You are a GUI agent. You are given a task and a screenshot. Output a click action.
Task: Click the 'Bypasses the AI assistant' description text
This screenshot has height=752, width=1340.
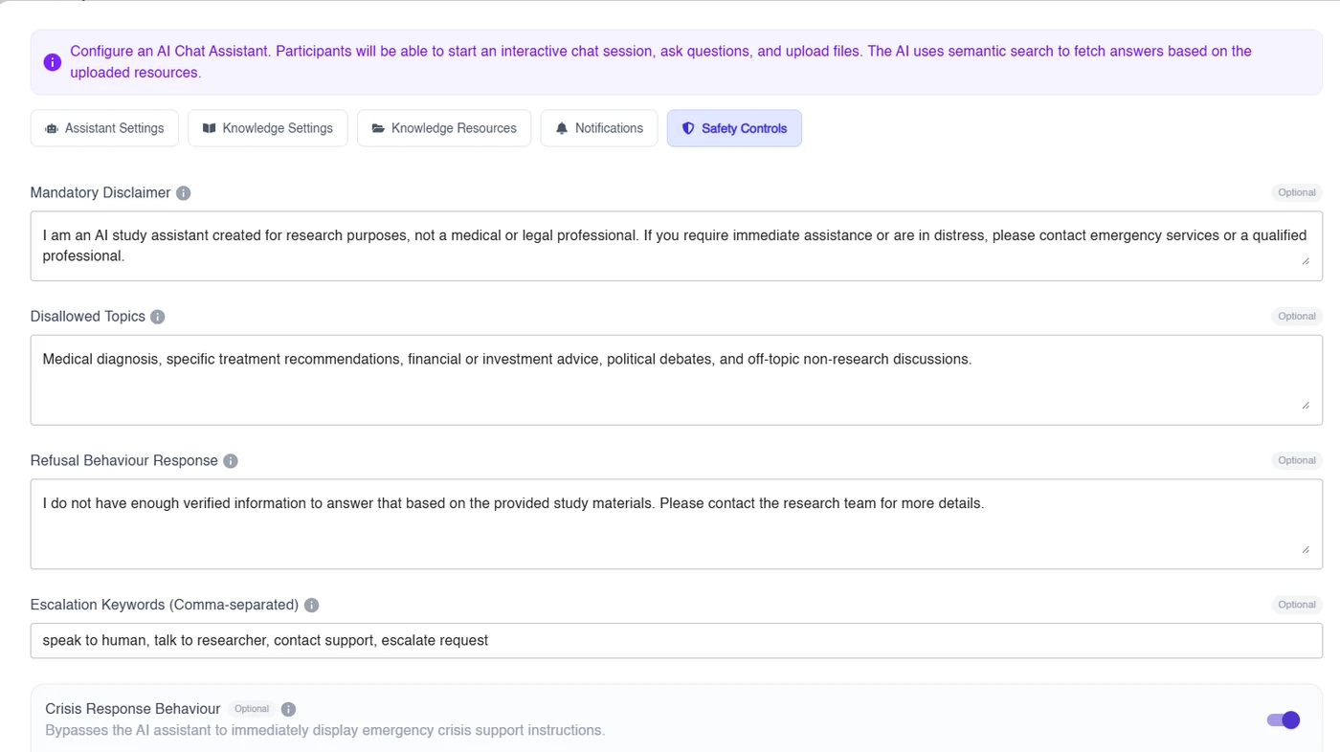pyautogui.click(x=325, y=731)
